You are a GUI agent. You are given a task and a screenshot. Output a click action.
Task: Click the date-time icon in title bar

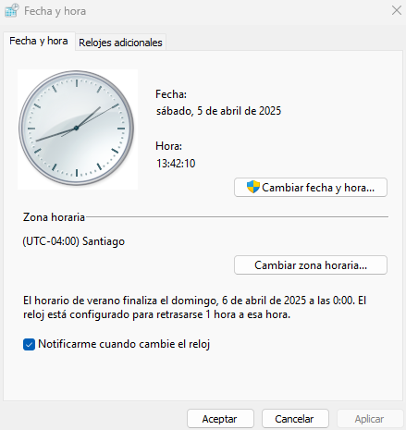(x=12, y=10)
